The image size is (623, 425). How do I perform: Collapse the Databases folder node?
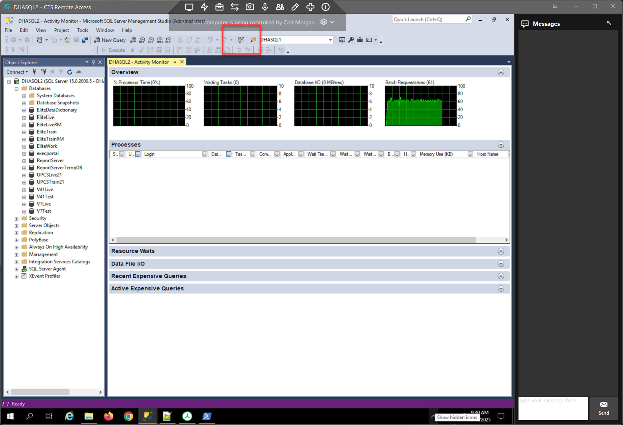16,89
